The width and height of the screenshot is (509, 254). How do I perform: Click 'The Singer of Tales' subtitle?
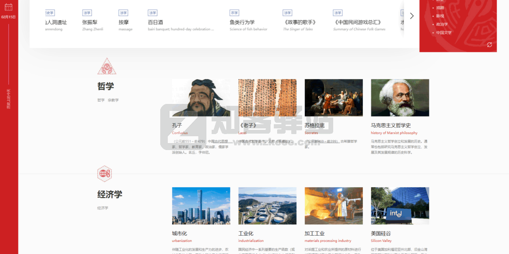298,29
